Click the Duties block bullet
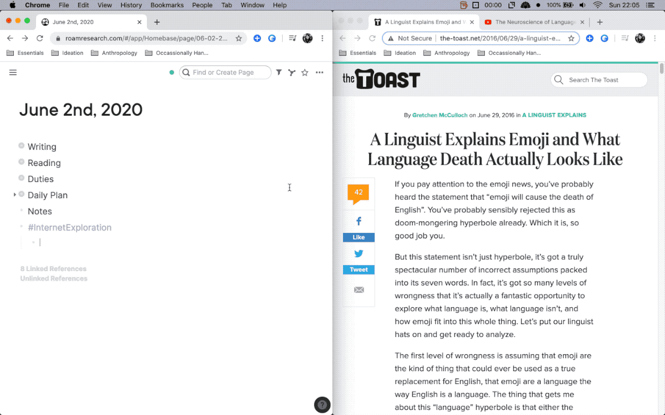This screenshot has height=415, width=665. click(21, 178)
